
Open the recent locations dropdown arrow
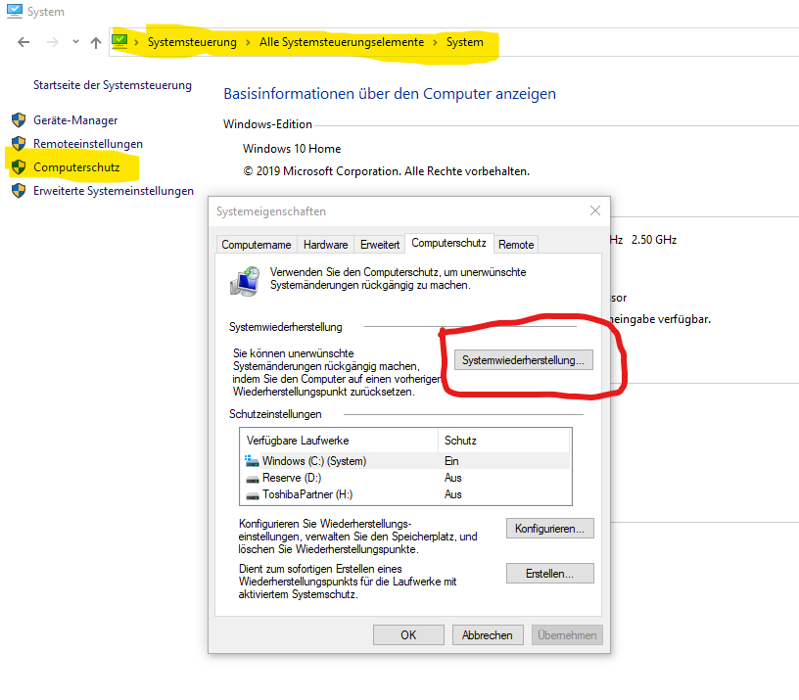pos(75,42)
